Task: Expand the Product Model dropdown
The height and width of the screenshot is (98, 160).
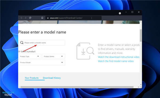Action: [x=42, y=62]
